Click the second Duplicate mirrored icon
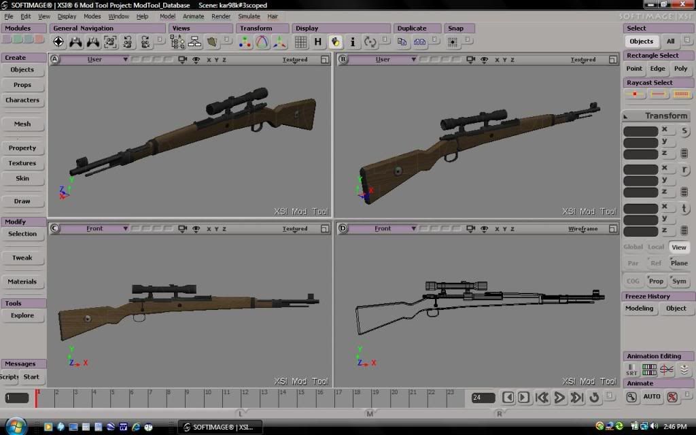 pyautogui.click(x=419, y=41)
